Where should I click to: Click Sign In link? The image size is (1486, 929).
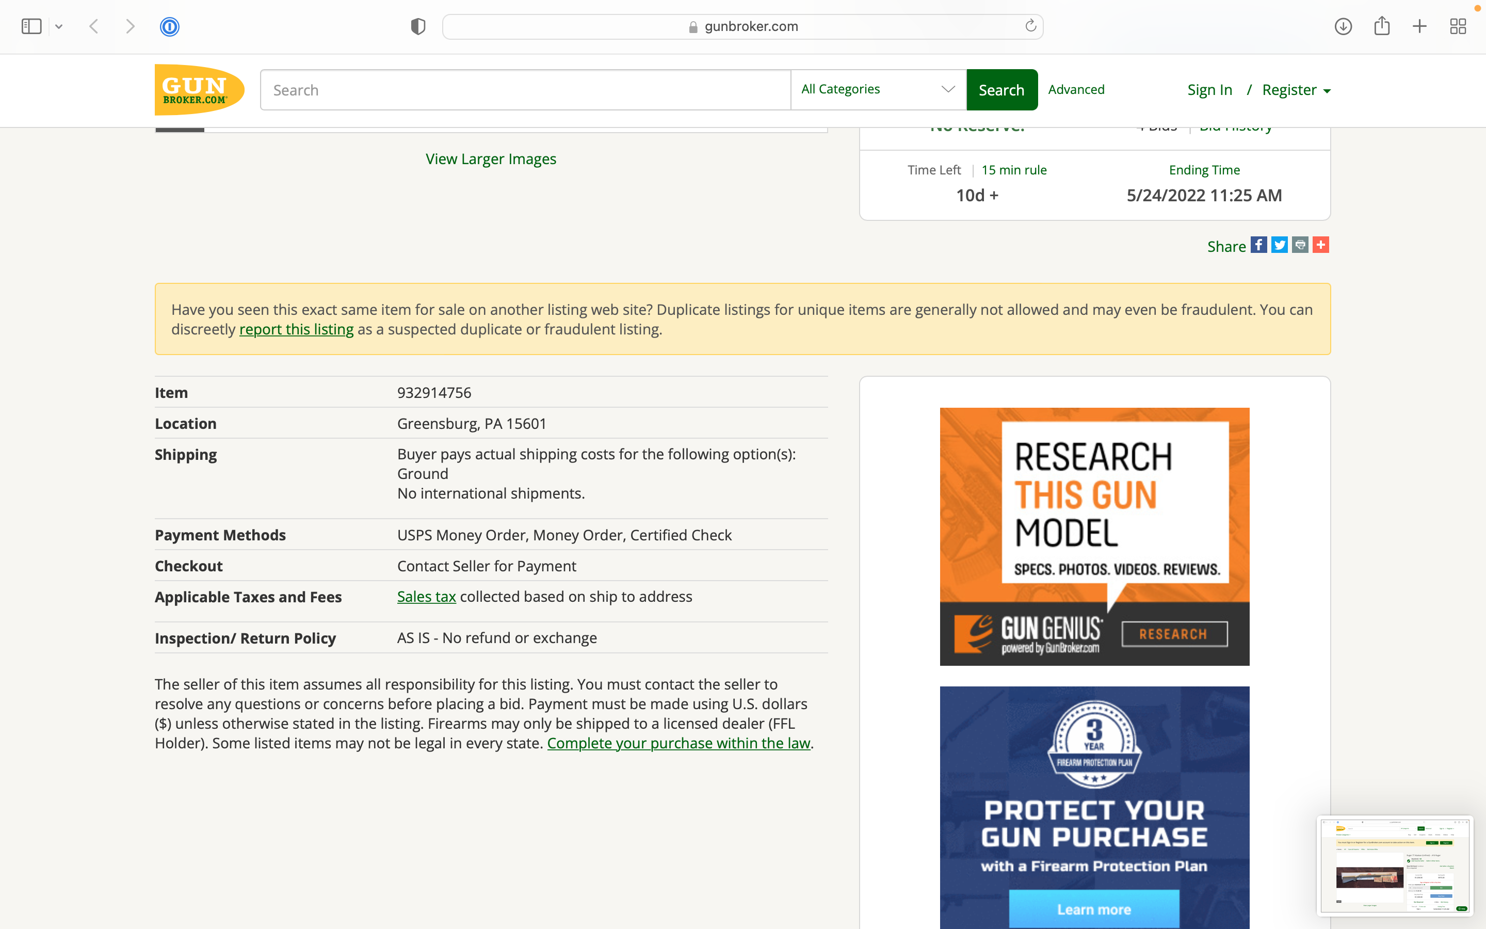pyautogui.click(x=1209, y=90)
